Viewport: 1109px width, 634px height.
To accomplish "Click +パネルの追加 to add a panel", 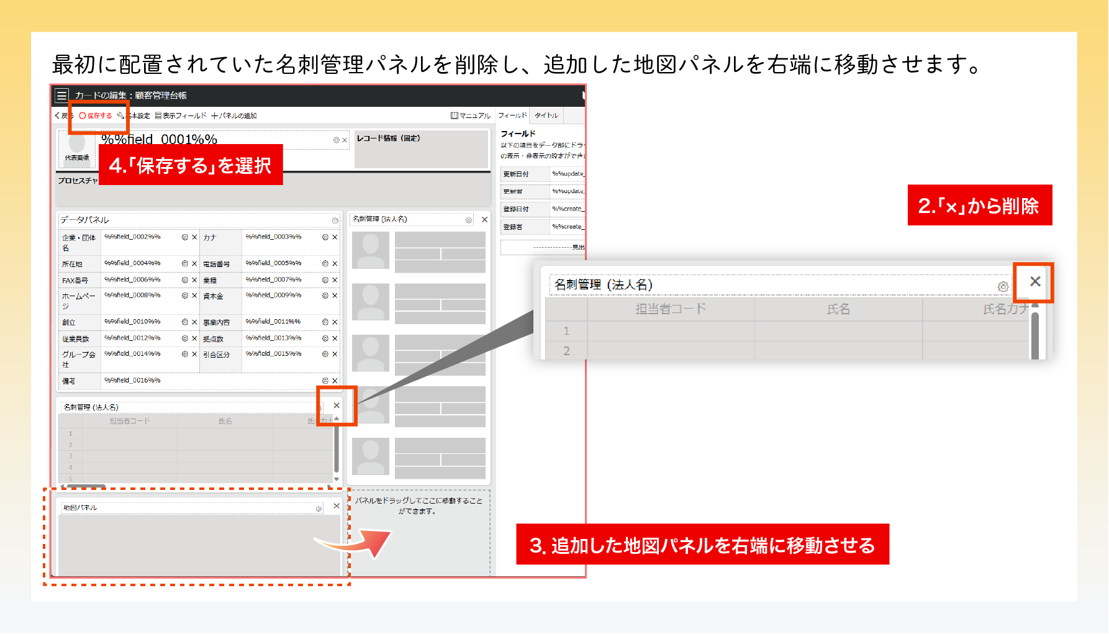I will pyautogui.click(x=234, y=116).
